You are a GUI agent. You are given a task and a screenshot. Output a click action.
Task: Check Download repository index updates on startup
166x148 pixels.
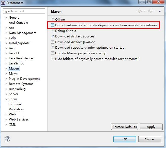(53, 48)
